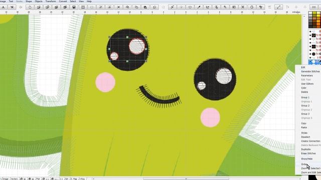This screenshot has width=321, height=180.
Task: Open the Select menu
Action: coord(73,1)
